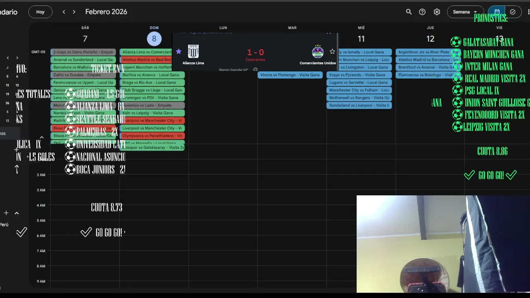Open Groningen vs PSV event
This screenshot has height=298, width=530.
tap(152, 98)
